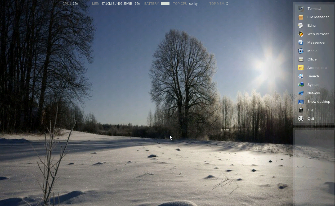
Task: Click the BATTERY label text
Action: point(152,4)
